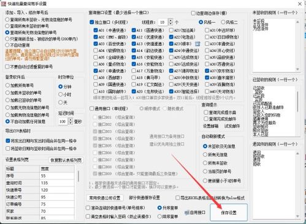
Task: Select 降序查单 radio button
Action: pyautogui.click(x=159, y=216)
